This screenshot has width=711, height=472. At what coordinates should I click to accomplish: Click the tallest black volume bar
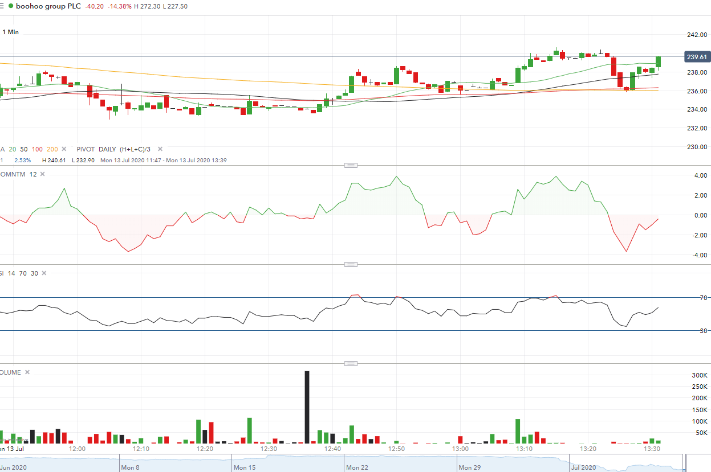(307, 407)
